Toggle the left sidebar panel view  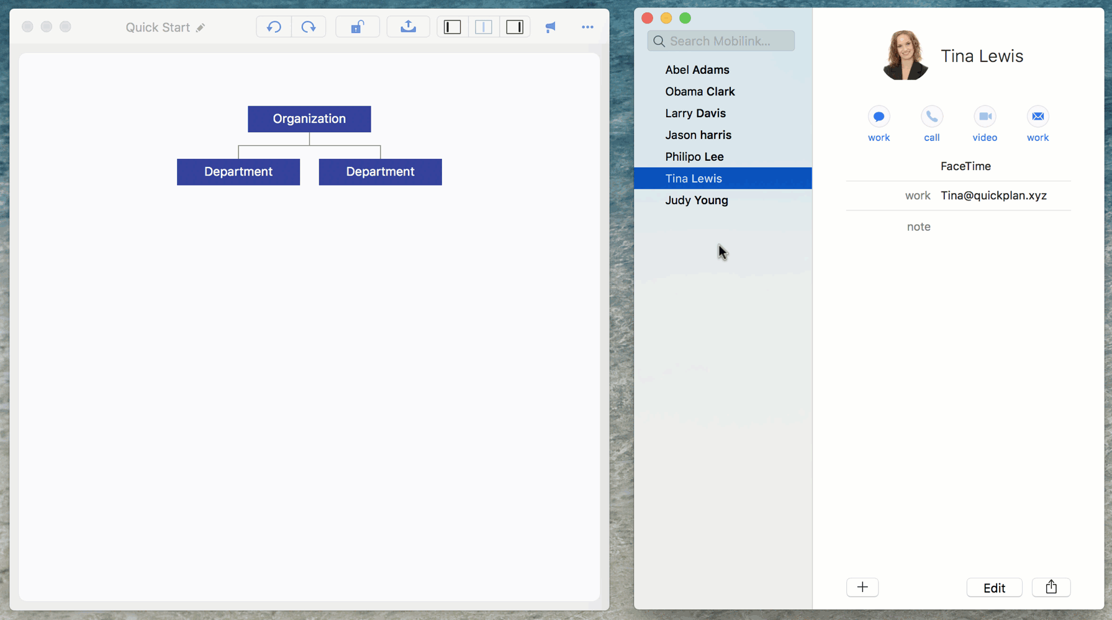(x=453, y=27)
